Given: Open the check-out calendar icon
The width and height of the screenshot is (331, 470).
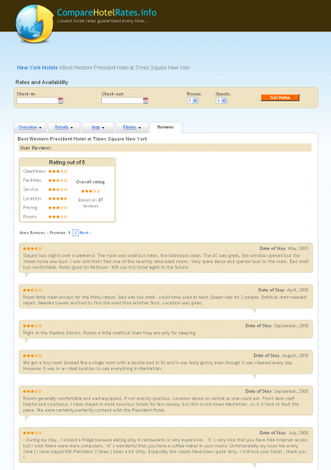Looking at the screenshot, I should click(x=146, y=100).
